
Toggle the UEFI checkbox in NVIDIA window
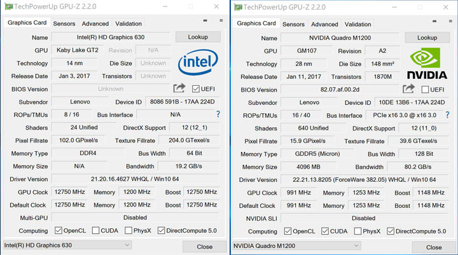425,90
